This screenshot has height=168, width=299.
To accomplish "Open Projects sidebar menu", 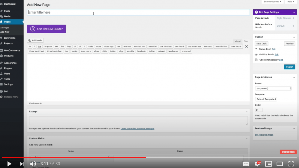I will click(x=8, y=43).
